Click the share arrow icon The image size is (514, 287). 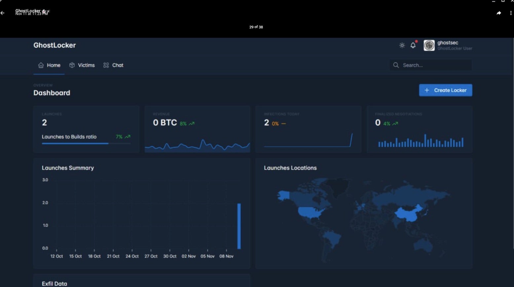[x=498, y=13]
